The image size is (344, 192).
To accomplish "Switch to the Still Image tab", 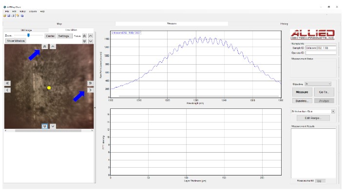I will pyautogui.click(x=26, y=30).
